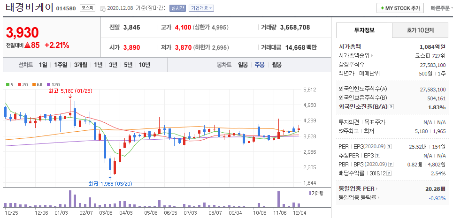Switch to the 호가10단계 tab
453x218 pixels.
(x=420, y=30)
